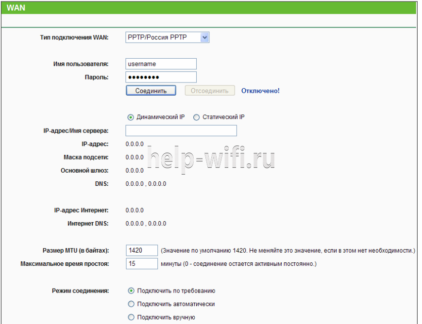Image resolution: width=422 pixels, height=324 pixels.
Task: Choose the Статический IP option
Action: pos(197,117)
